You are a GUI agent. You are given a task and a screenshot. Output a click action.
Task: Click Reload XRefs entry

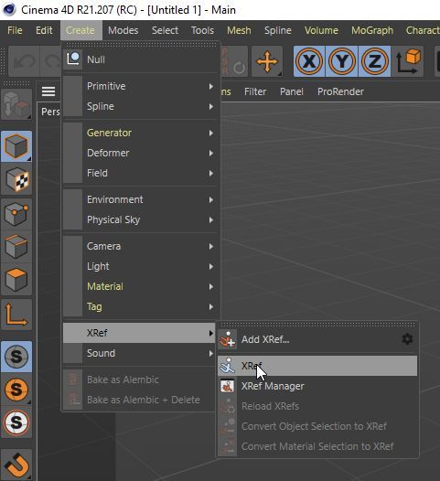(x=317, y=406)
